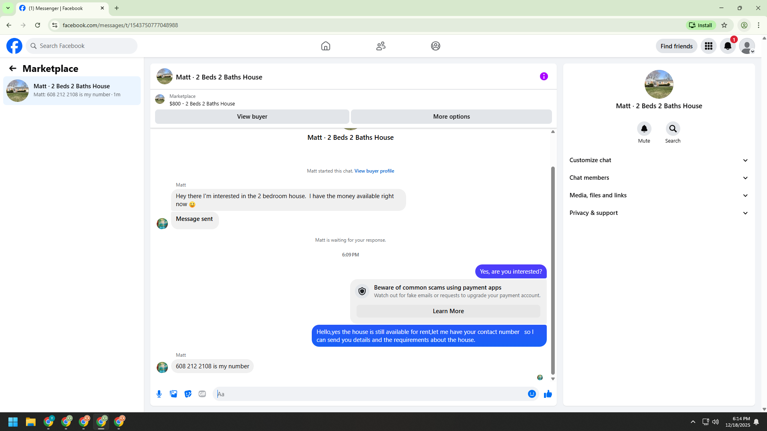Open conversation information purple icon
The height and width of the screenshot is (431, 767).
pyautogui.click(x=544, y=76)
